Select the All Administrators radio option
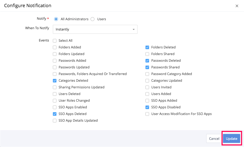The height and width of the screenshot is (147, 244). (x=56, y=19)
